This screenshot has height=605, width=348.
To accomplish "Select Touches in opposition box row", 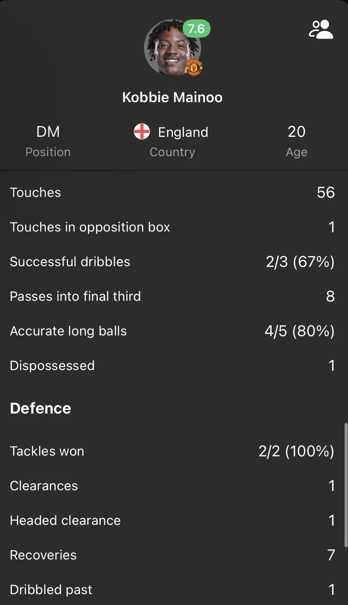I will [x=174, y=227].
